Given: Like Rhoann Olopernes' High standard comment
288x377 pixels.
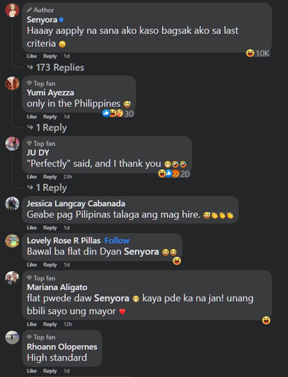Looking at the screenshot, I should point(31,371).
